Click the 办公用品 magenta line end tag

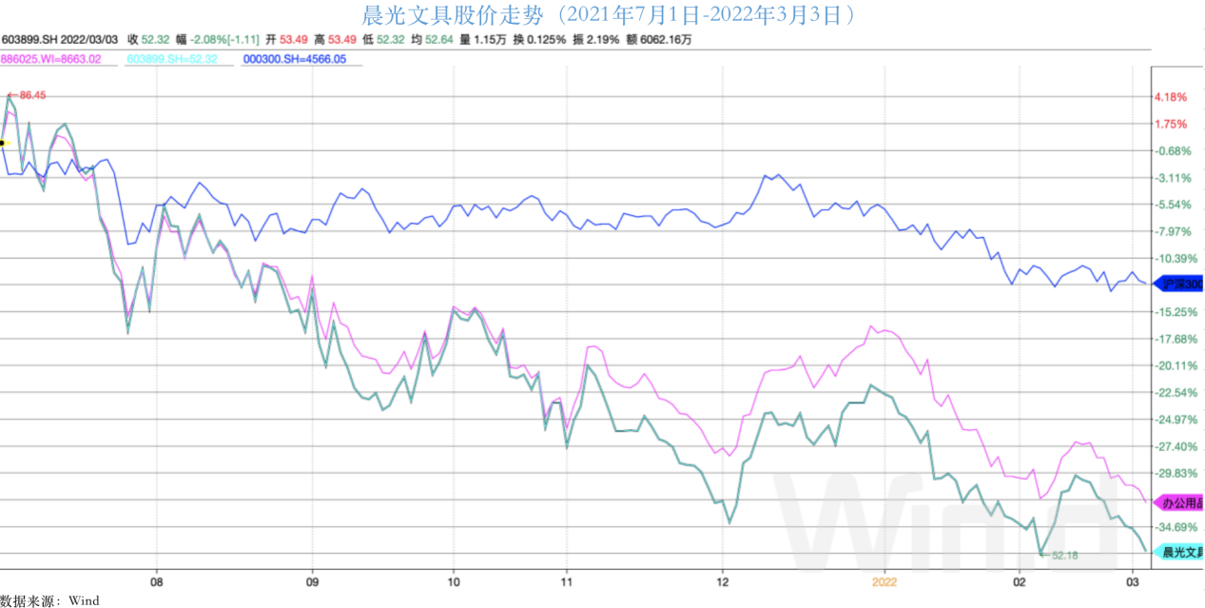[x=1177, y=501]
